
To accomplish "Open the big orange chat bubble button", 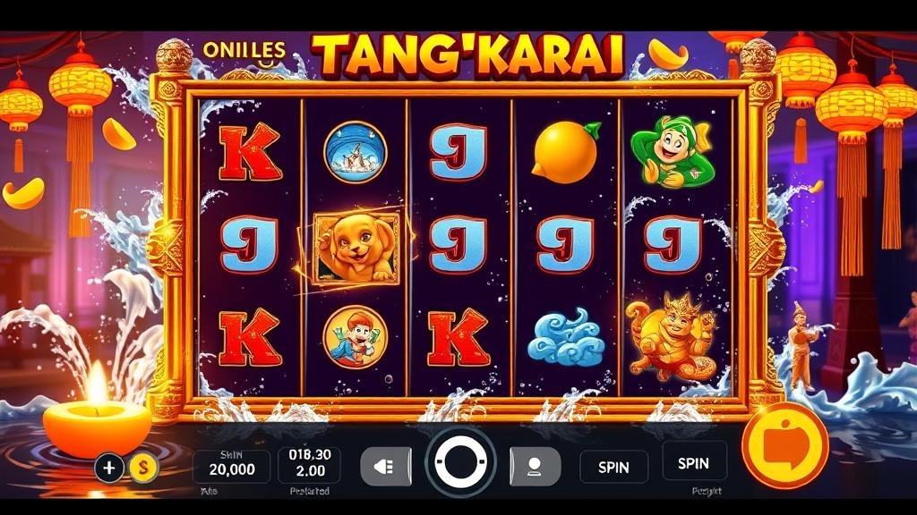I will pos(784,446).
